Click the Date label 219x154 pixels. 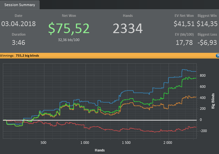19,16
